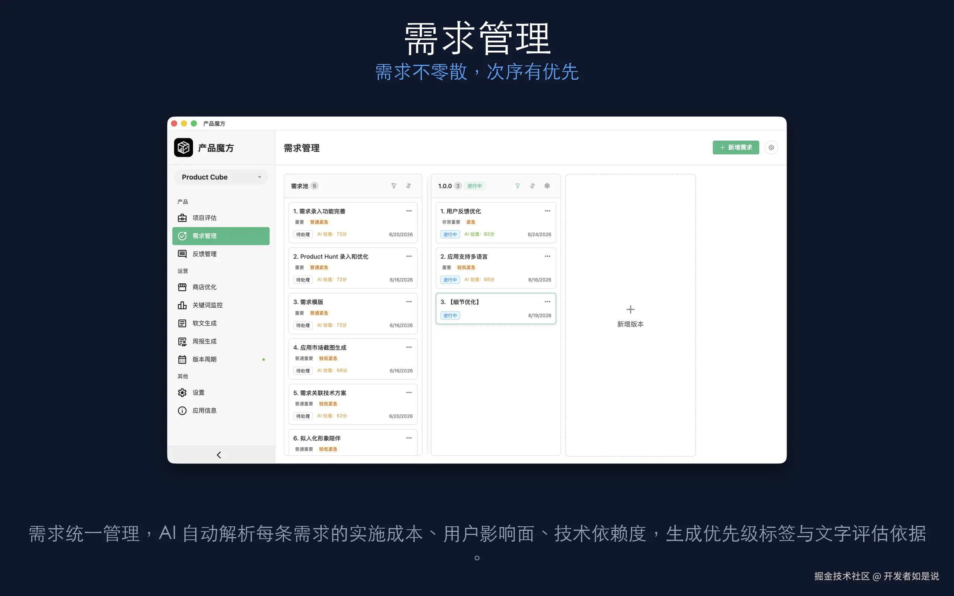Click macOS yellow minimize window button

point(184,123)
